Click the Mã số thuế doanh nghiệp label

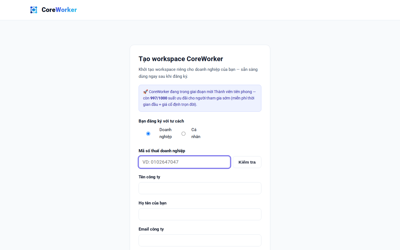pos(162,151)
